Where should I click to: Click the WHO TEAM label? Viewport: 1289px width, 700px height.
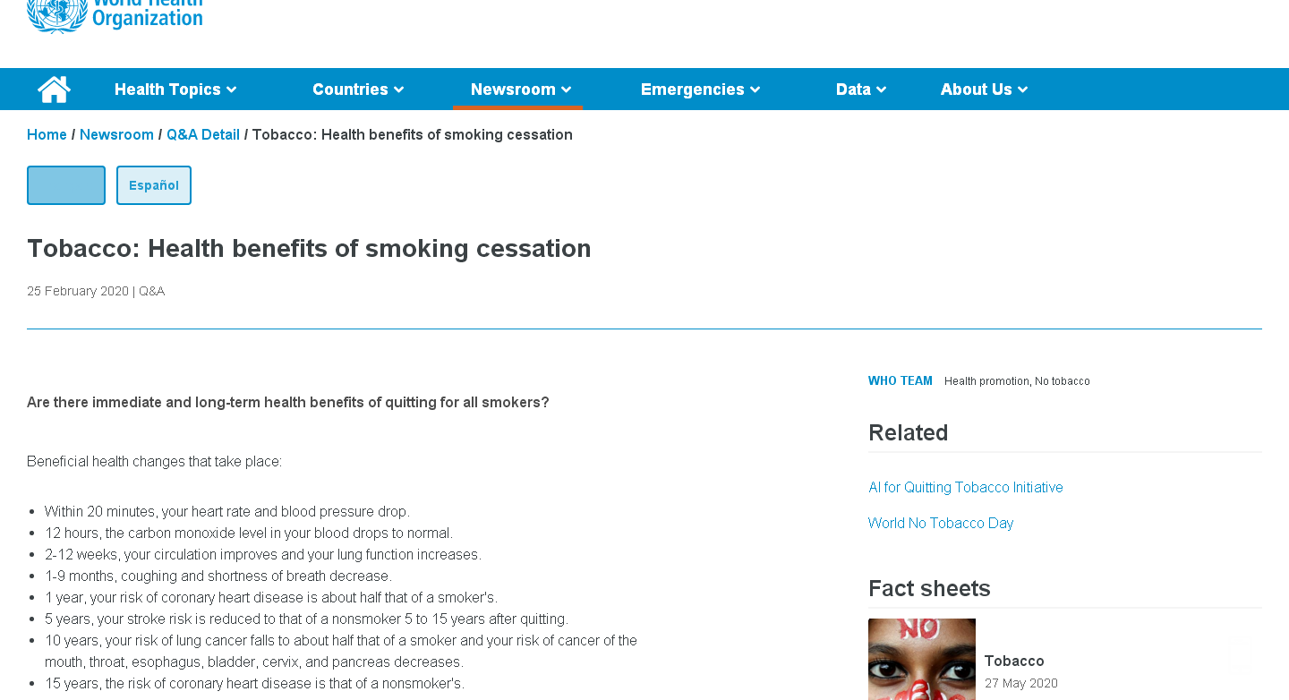coord(900,380)
